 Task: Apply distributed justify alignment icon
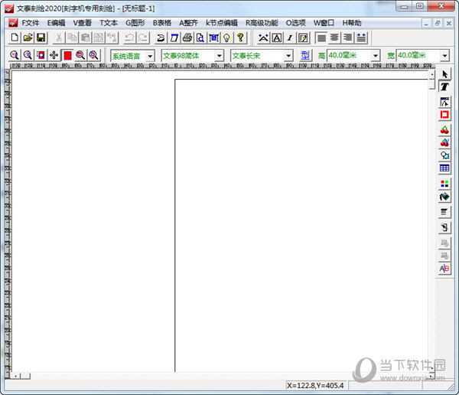tap(361, 38)
